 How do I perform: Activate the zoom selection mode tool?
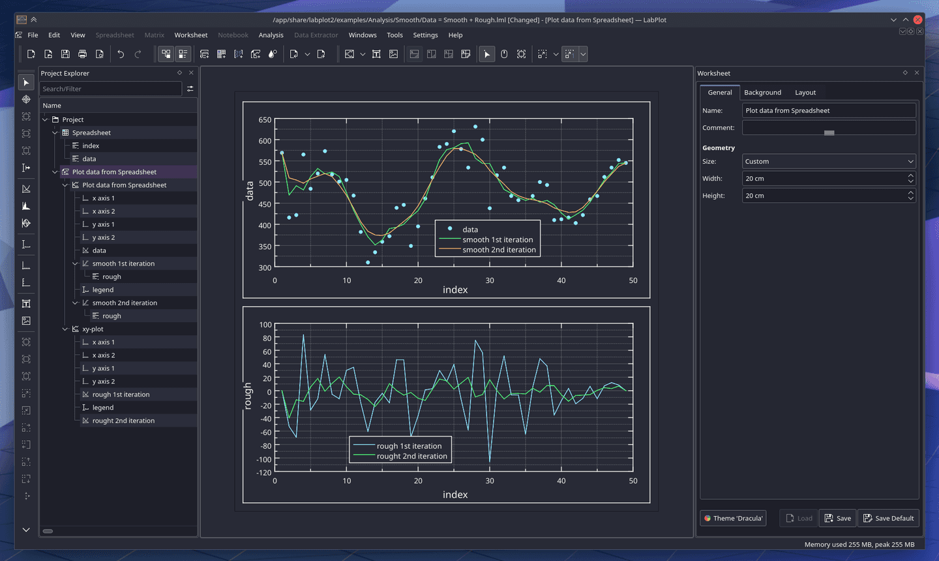521,54
